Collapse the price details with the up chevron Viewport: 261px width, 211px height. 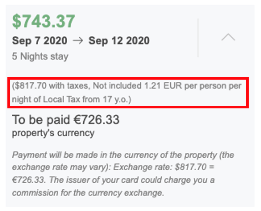click(228, 37)
